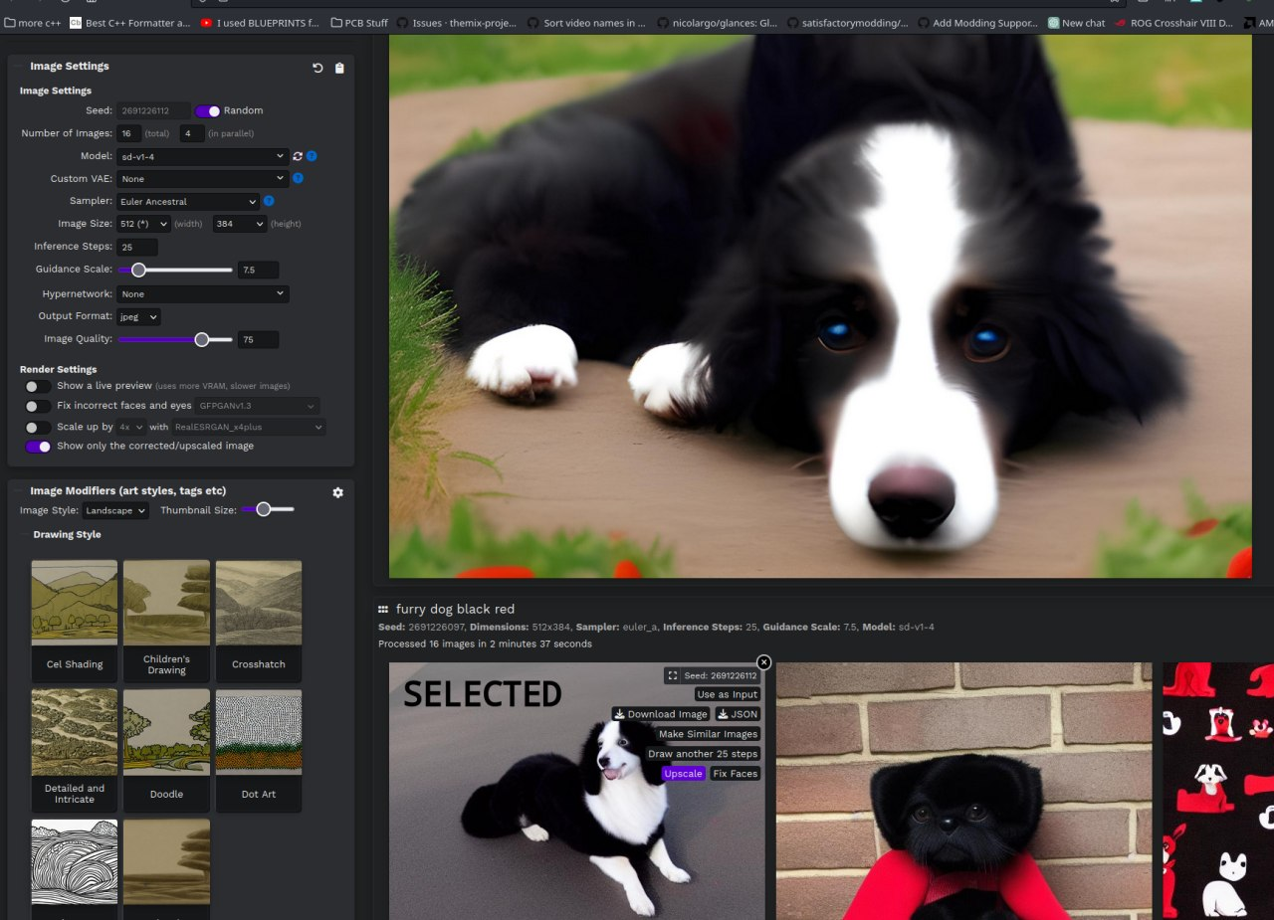Enable Show a live preview
This screenshot has height=920, width=1274.
click(x=38, y=386)
